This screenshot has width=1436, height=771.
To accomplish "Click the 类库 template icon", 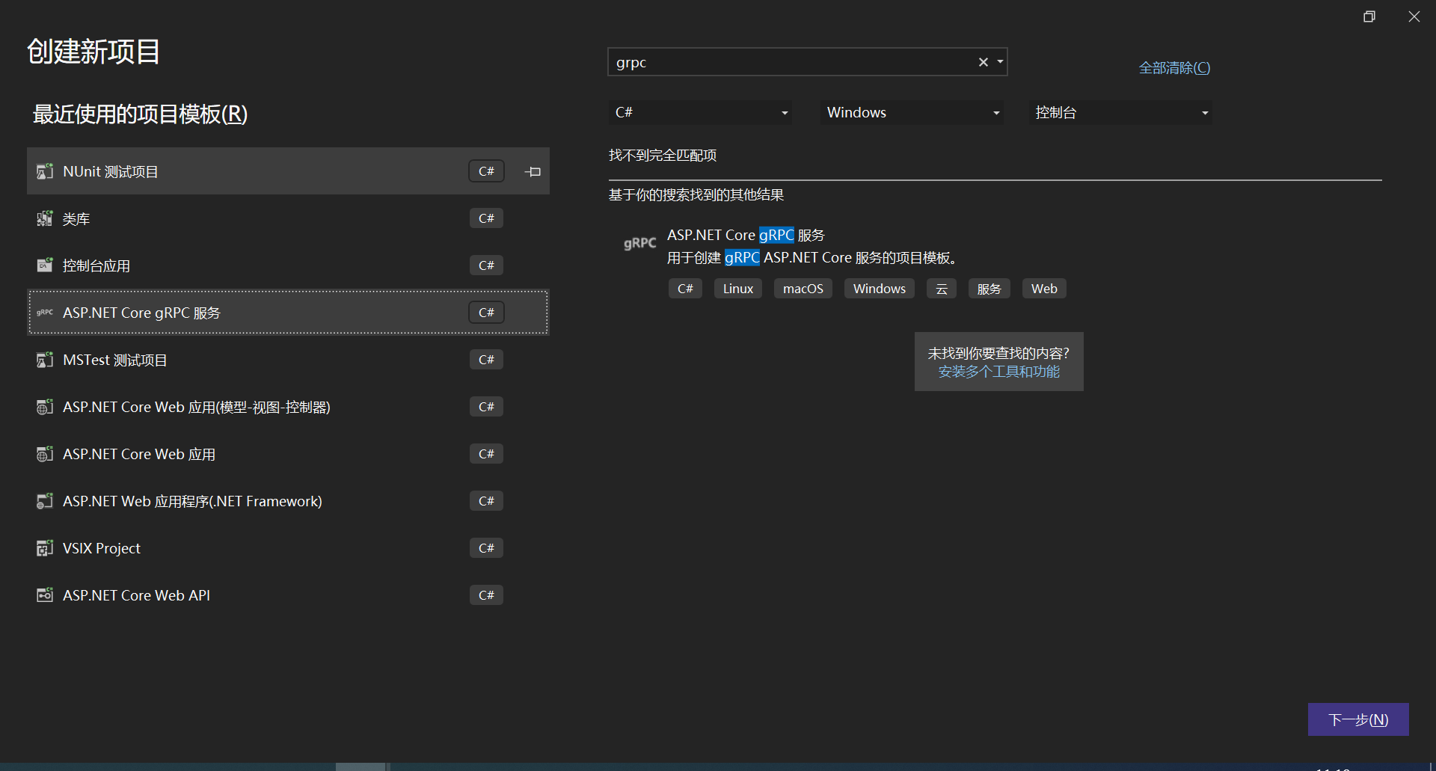I will tap(45, 218).
